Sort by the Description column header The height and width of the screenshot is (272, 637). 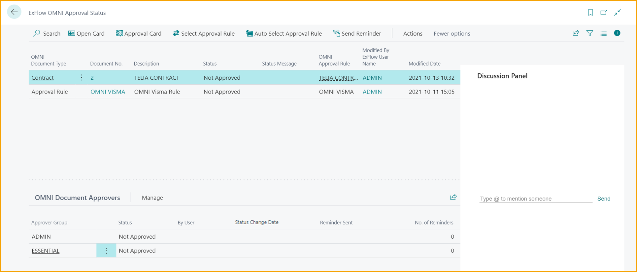pyautogui.click(x=147, y=64)
